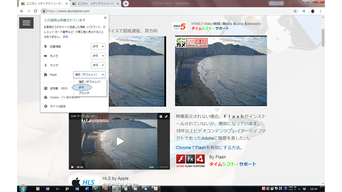Open a new tab with the plus button
This screenshot has height=192, width=342.
(126, 3)
